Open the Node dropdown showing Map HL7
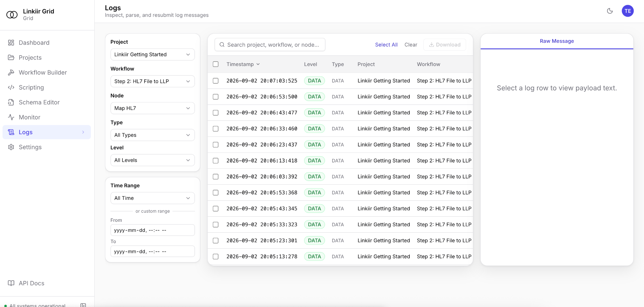Viewport: 644px width, 307px height. [153, 108]
